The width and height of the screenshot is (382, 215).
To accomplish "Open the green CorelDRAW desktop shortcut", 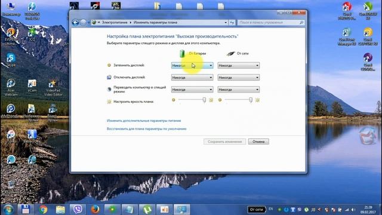I will (368, 11).
